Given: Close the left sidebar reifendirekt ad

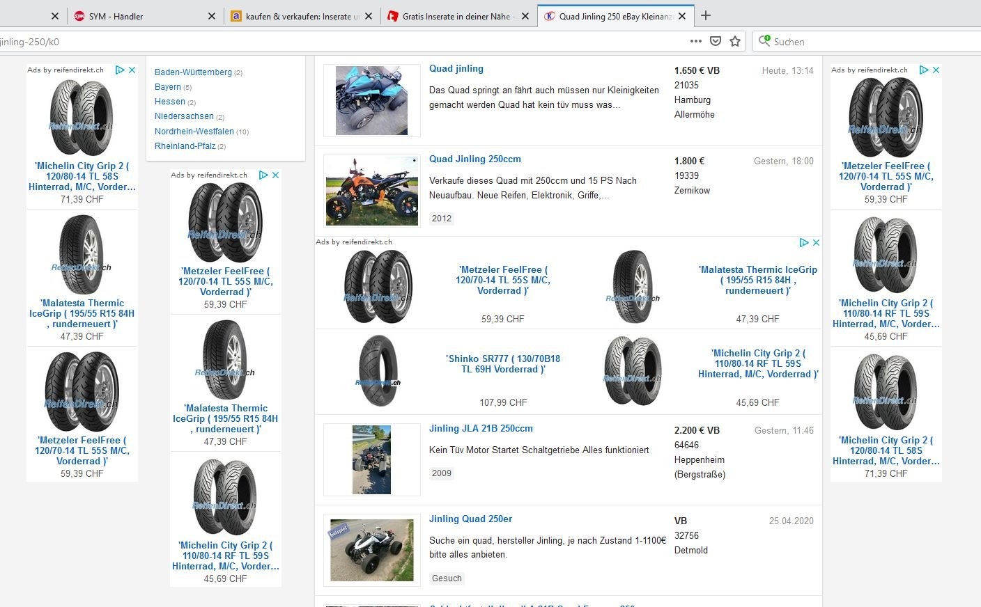Looking at the screenshot, I should [x=132, y=70].
